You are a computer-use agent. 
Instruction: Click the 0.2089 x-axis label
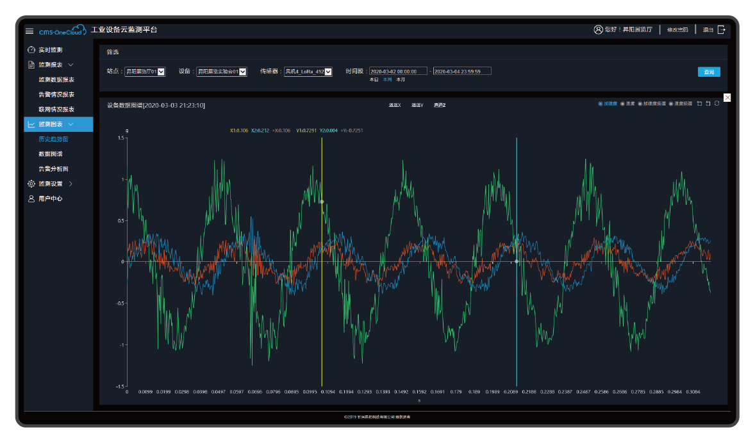[511, 392]
